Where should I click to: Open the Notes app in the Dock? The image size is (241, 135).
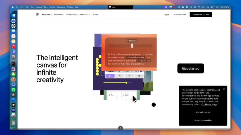(14, 41)
